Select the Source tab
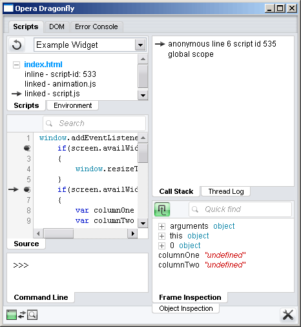 (x=26, y=244)
